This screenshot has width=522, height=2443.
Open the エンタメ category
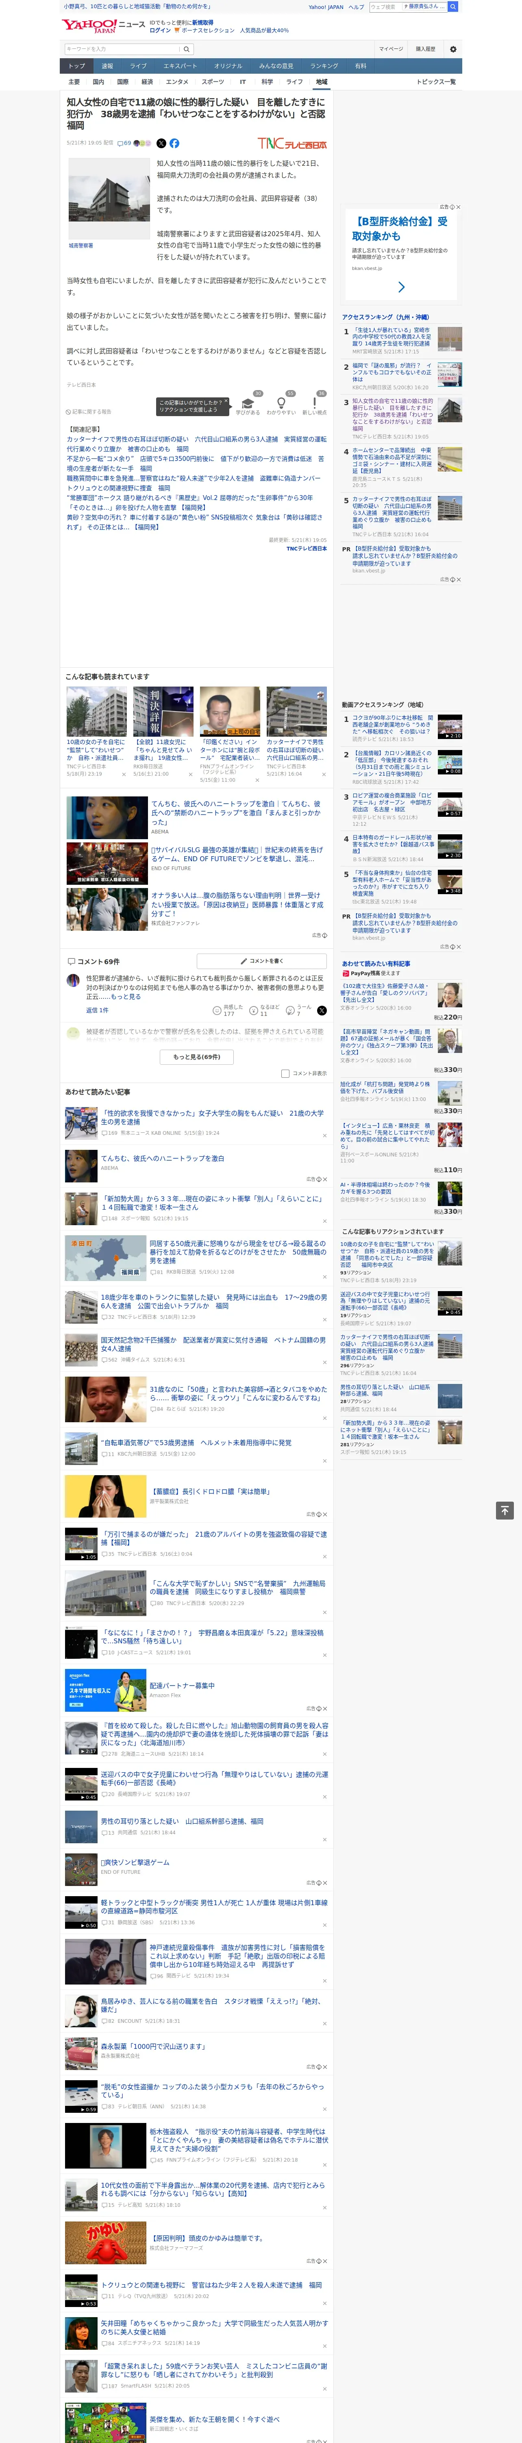177,81
